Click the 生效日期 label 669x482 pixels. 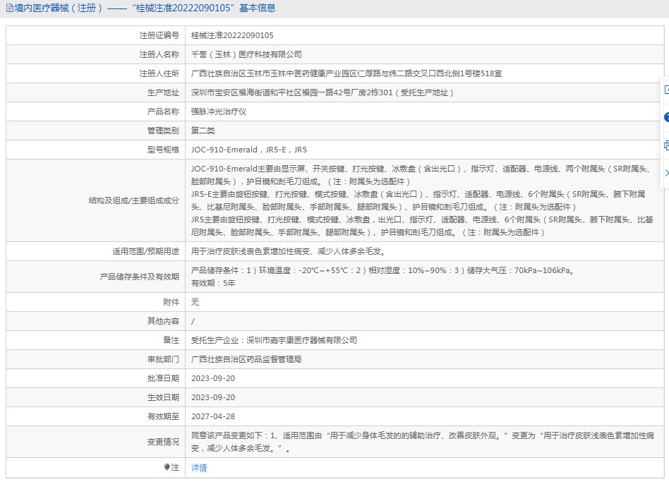click(163, 397)
